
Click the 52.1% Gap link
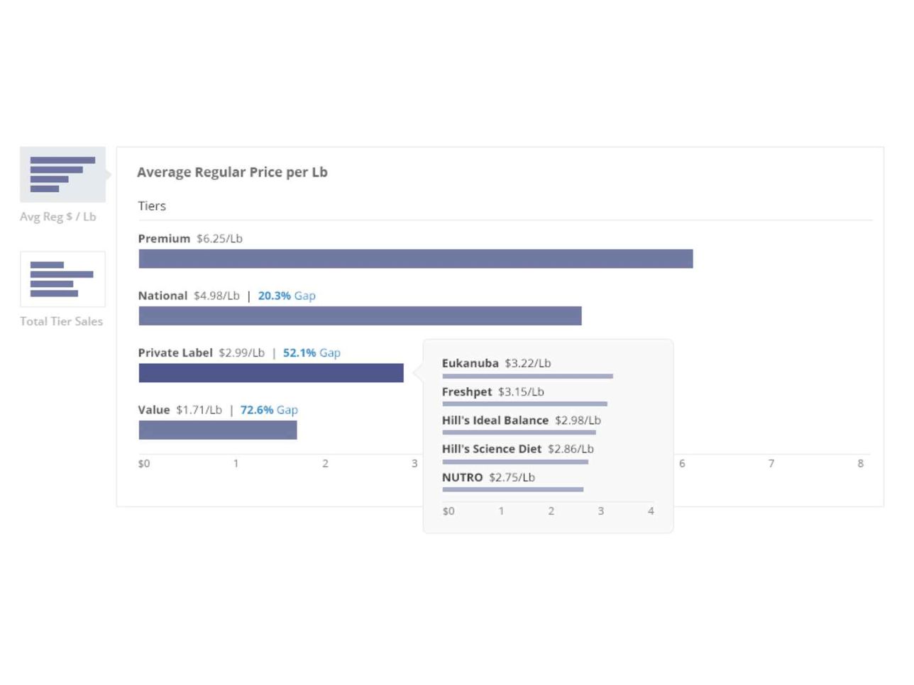(312, 352)
